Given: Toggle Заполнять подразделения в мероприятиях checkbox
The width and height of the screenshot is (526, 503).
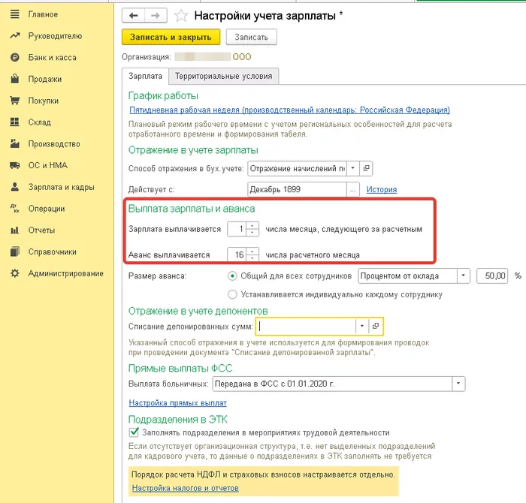Looking at the screenshot, I should pos(134,432).
